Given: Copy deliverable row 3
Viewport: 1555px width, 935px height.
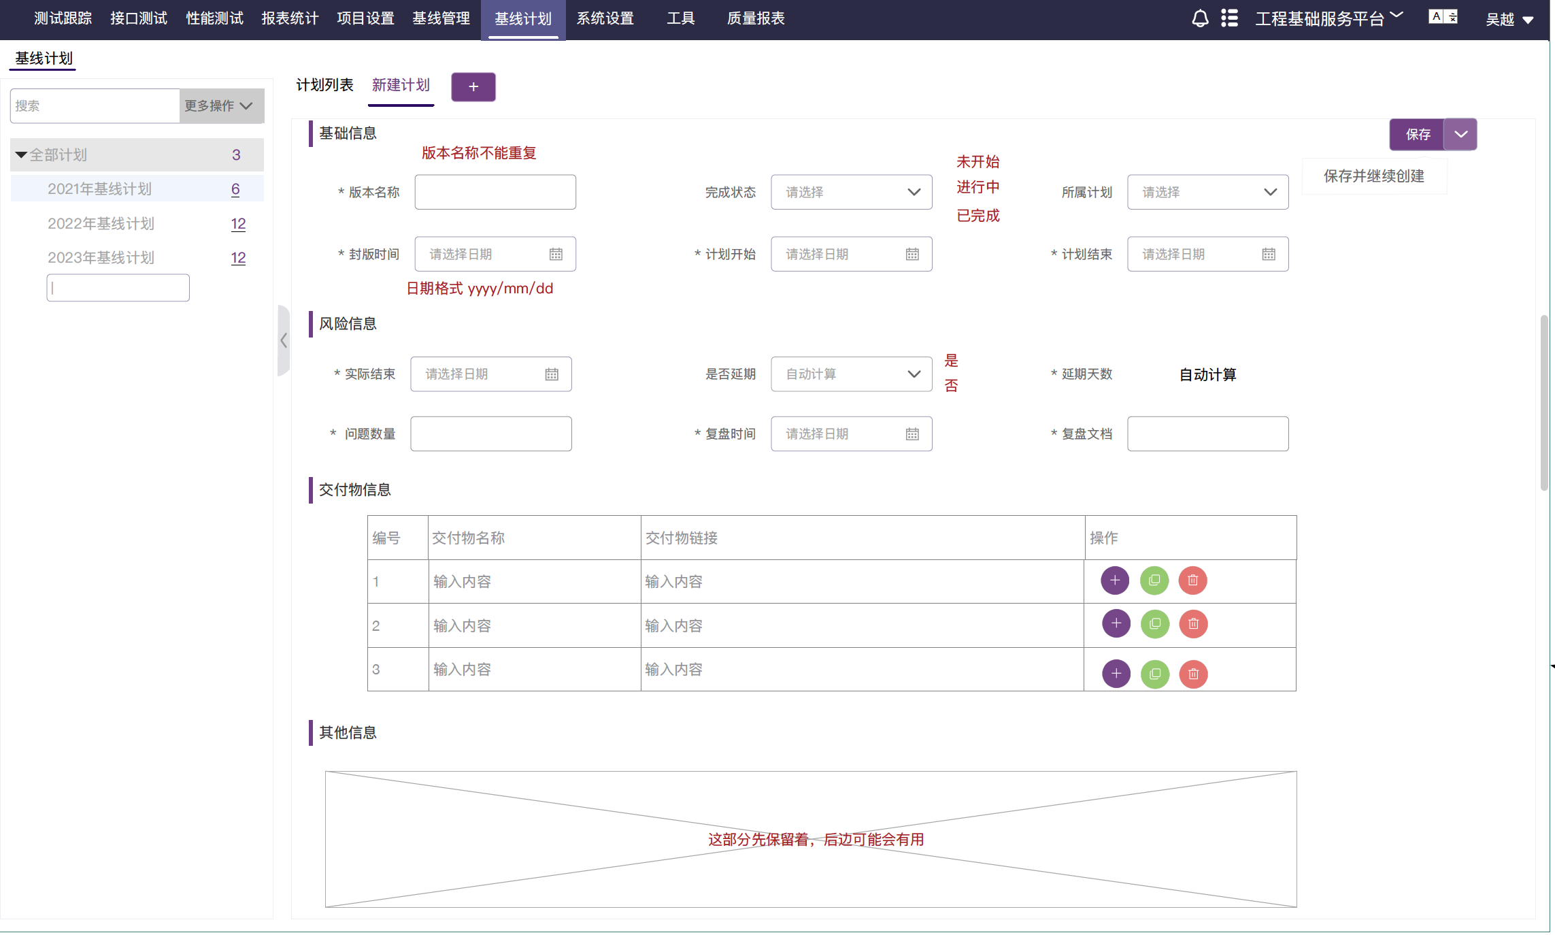Looking at the screenshot, I should (1155, 674).
